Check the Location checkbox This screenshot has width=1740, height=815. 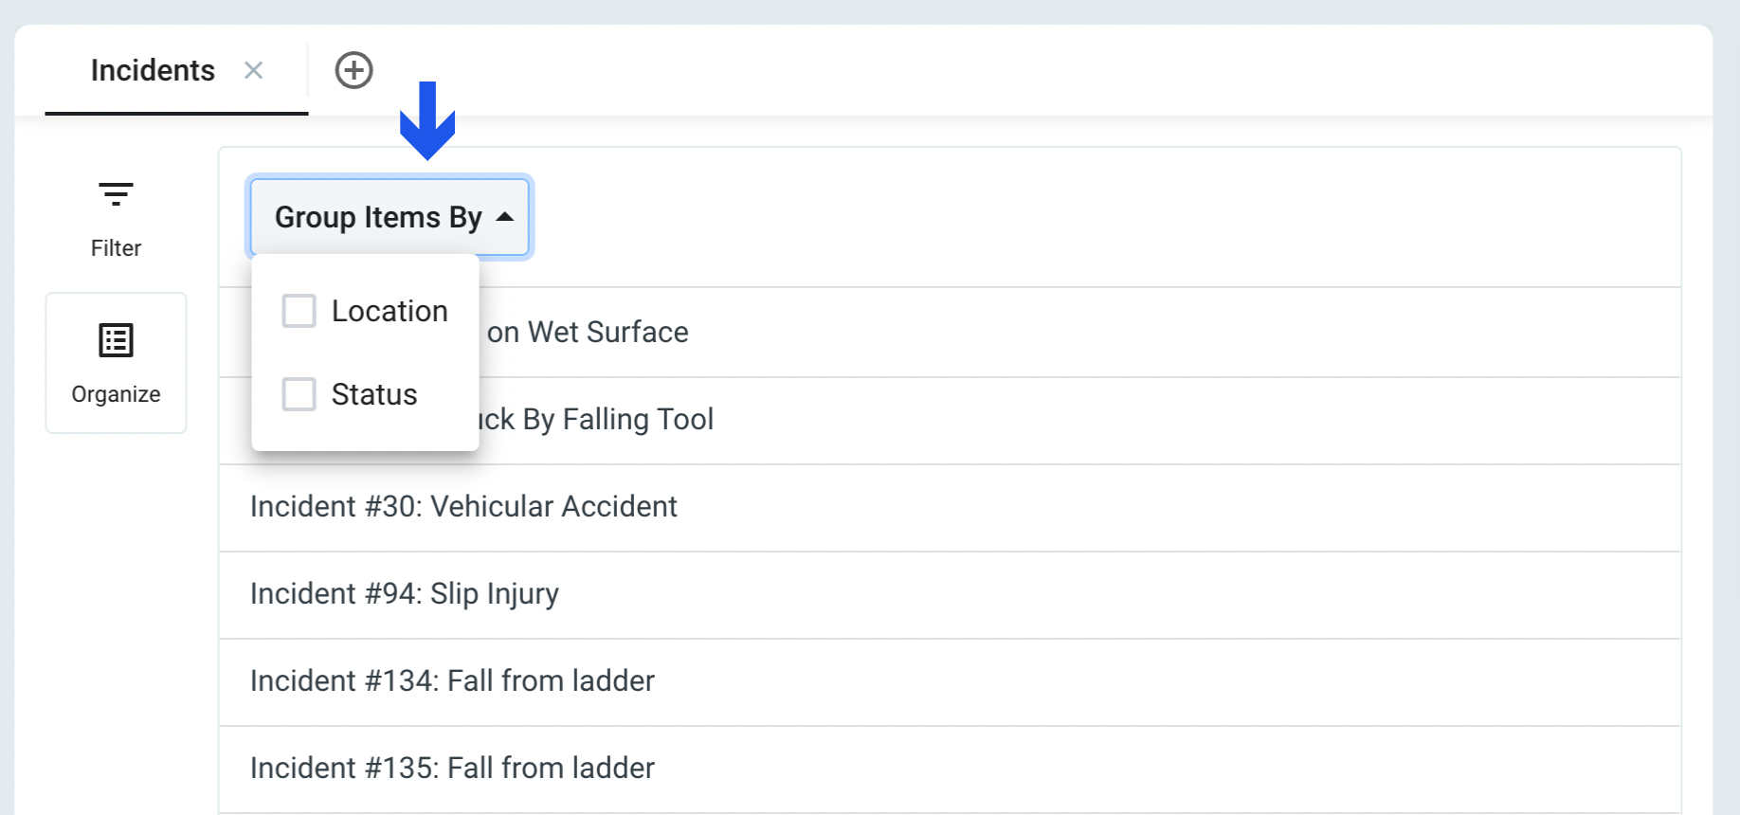(x=299, y=311)
